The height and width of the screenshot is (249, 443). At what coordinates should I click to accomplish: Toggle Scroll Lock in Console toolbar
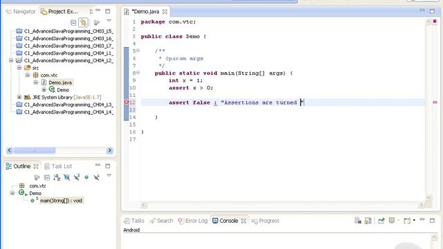click(368, 221)
